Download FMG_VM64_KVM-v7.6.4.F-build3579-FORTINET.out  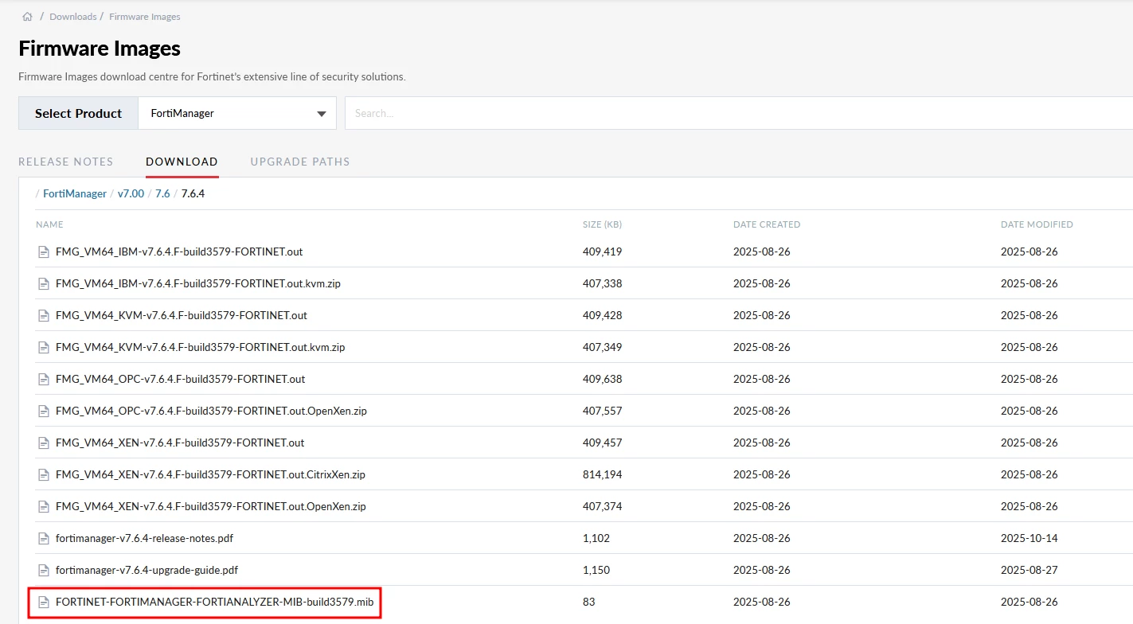click(x=182, y=315)
